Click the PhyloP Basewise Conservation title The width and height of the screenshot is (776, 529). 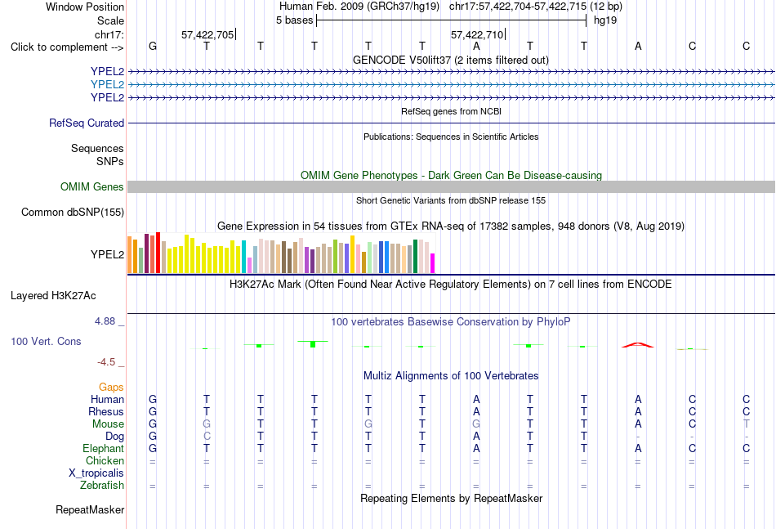tap(451, 322)
